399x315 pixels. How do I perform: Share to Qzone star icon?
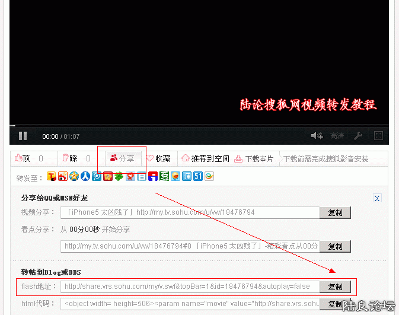pos(74,176)
